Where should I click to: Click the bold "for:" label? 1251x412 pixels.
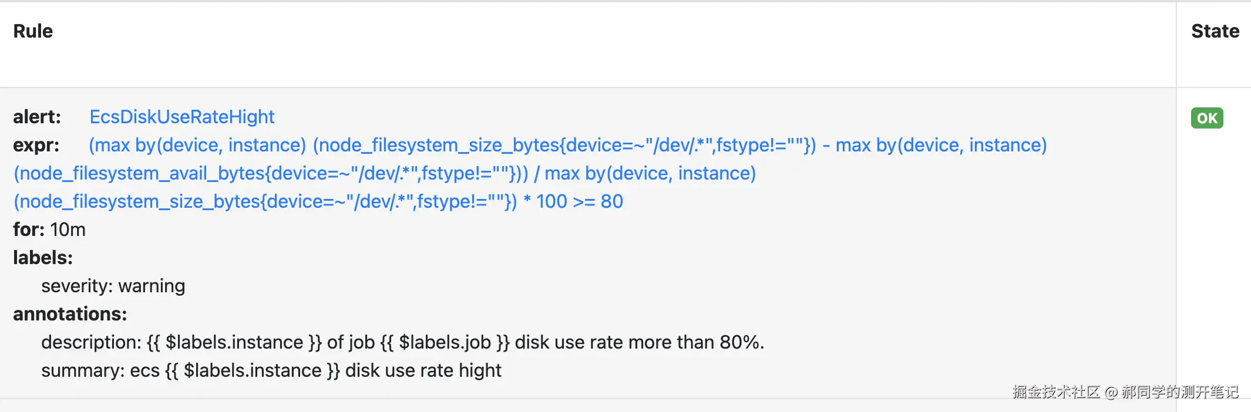point(29,229)
